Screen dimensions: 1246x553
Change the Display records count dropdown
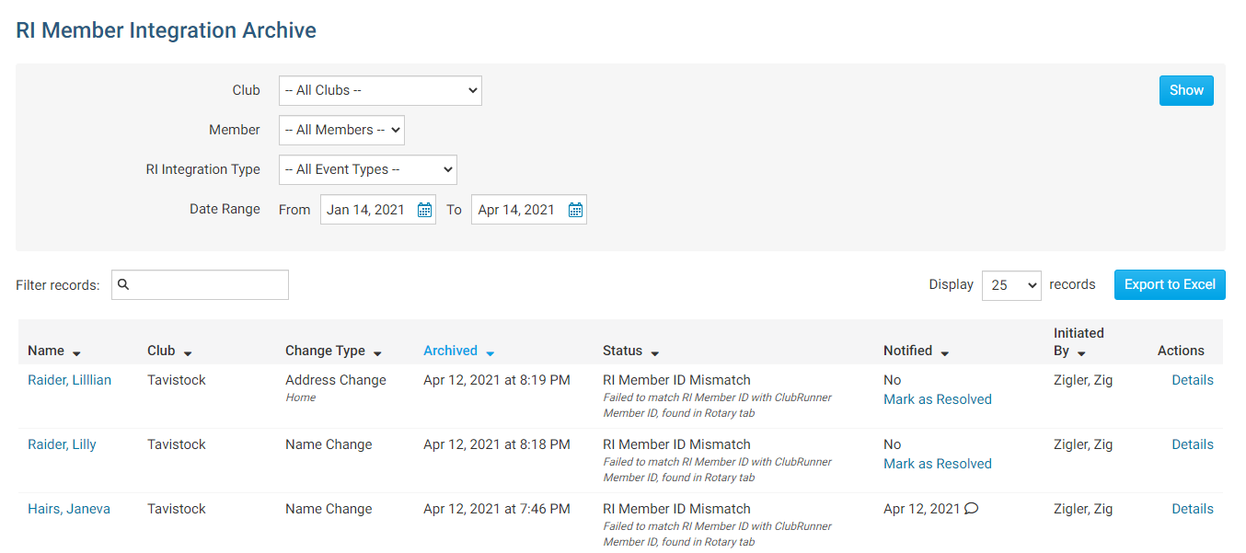[1010, 285]
